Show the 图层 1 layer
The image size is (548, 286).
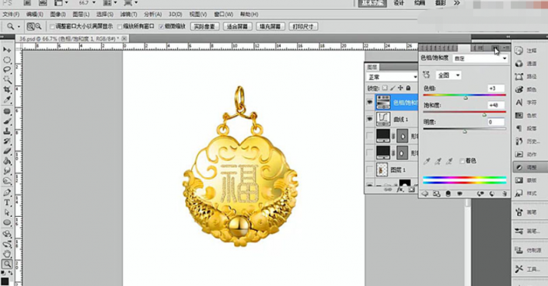[369, 169]
